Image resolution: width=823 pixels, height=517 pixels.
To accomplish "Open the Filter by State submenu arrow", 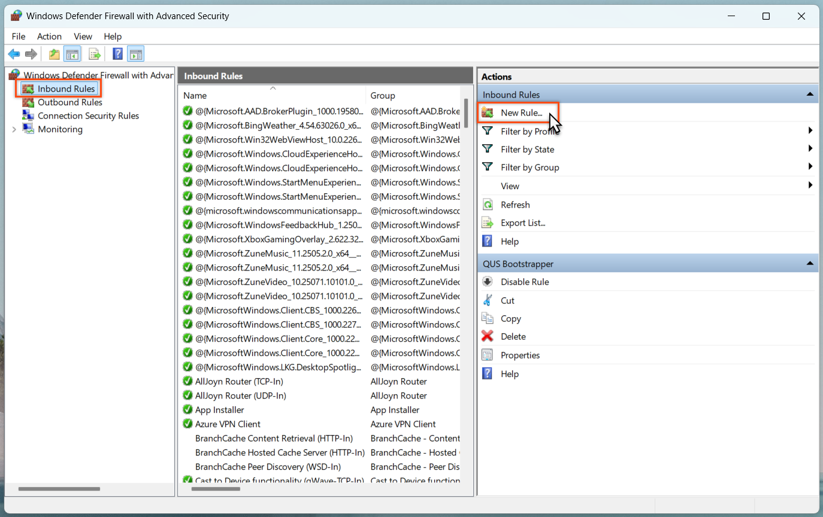I will pos(810,148).
